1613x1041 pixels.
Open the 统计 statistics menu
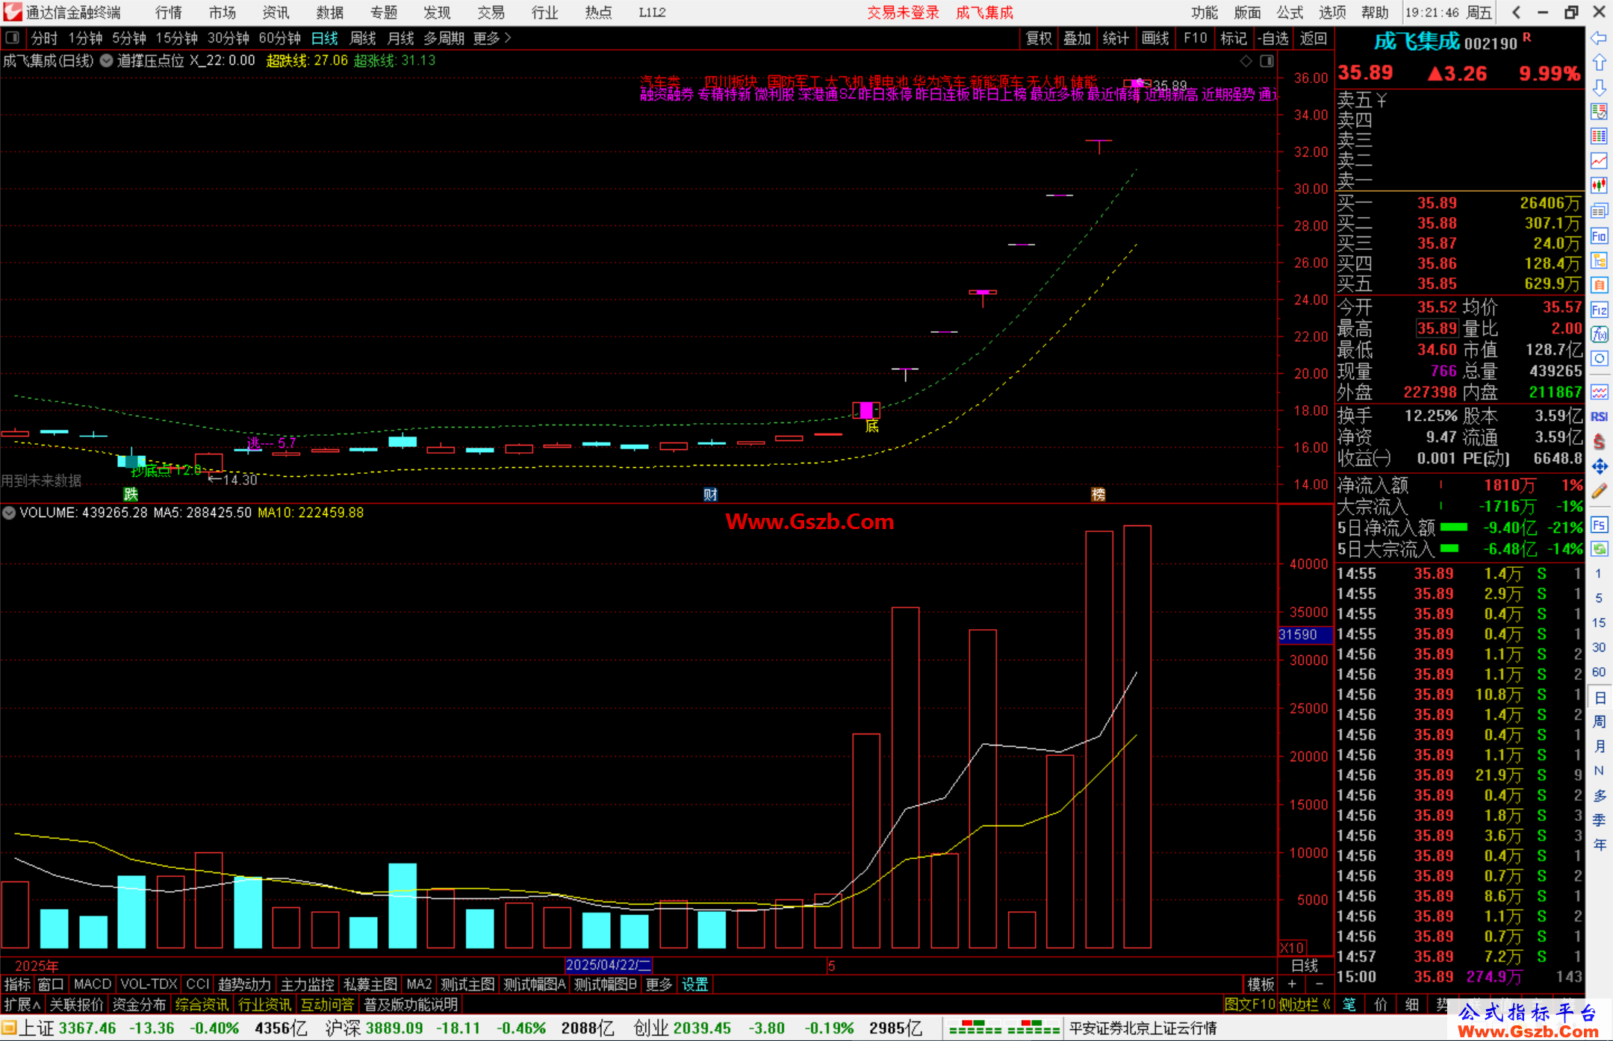[1116, 38]
